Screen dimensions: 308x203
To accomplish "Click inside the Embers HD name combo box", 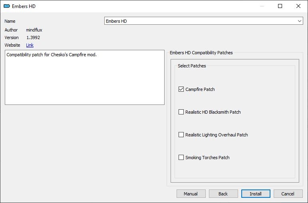I will click(x=203, y=21).
